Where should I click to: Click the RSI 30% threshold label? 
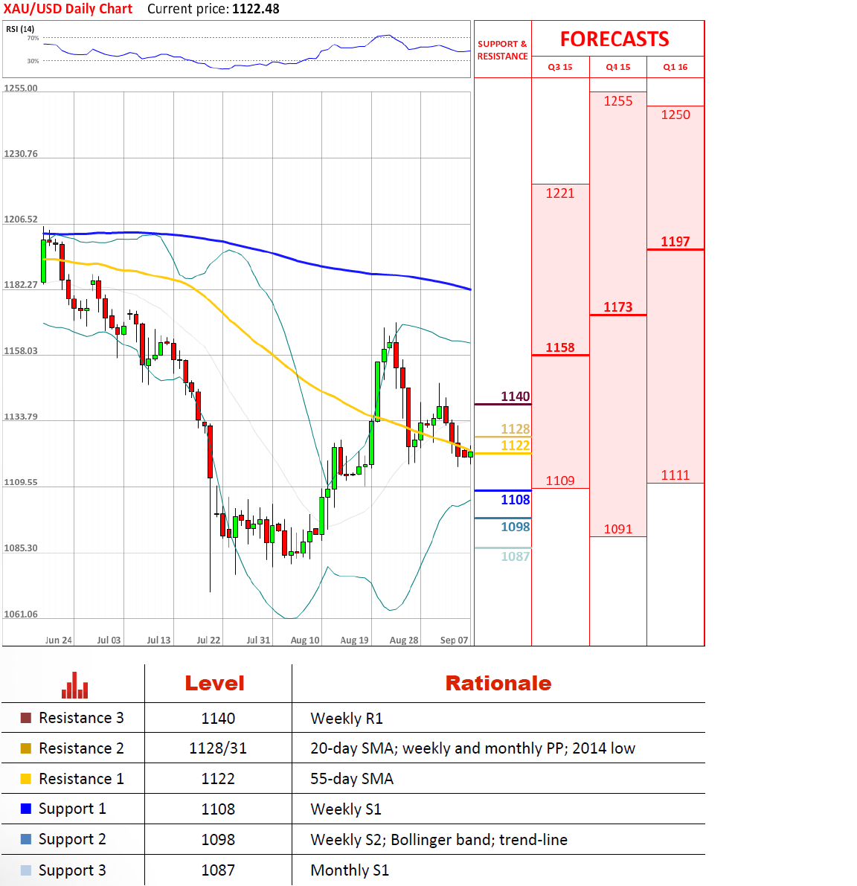point(33,61)
